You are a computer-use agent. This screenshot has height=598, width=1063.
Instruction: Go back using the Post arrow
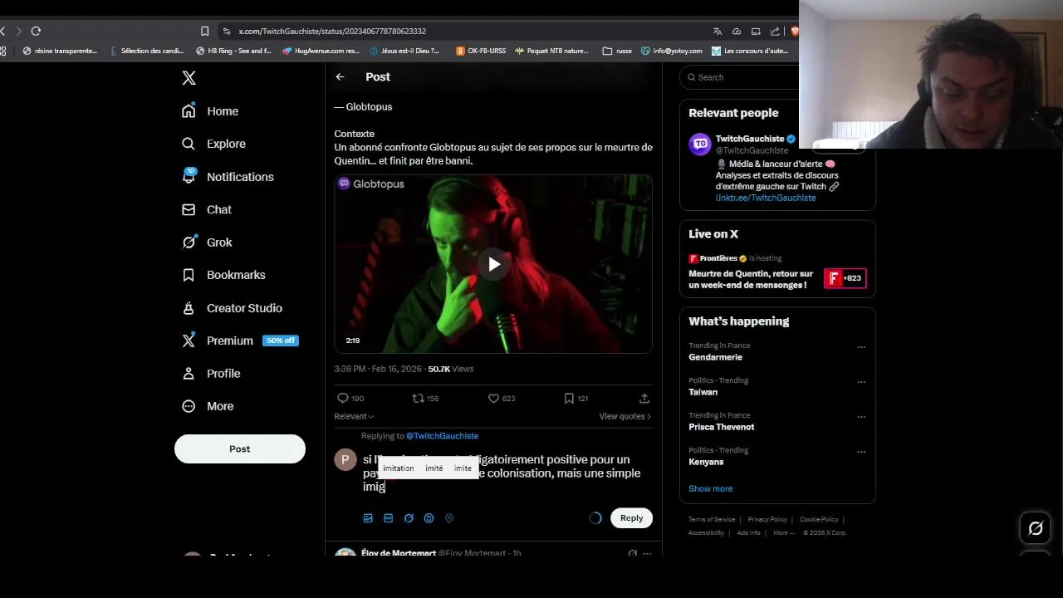[x=340, y=76]
